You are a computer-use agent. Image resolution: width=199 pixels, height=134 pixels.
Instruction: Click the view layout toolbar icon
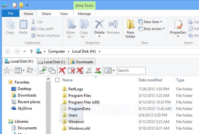click(108, 70)
